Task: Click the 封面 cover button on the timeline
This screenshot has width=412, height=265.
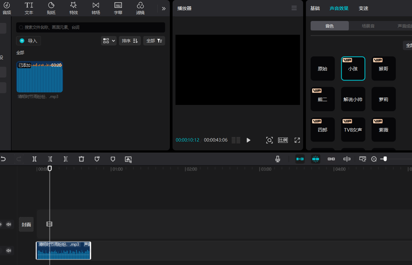Action: 26,224
